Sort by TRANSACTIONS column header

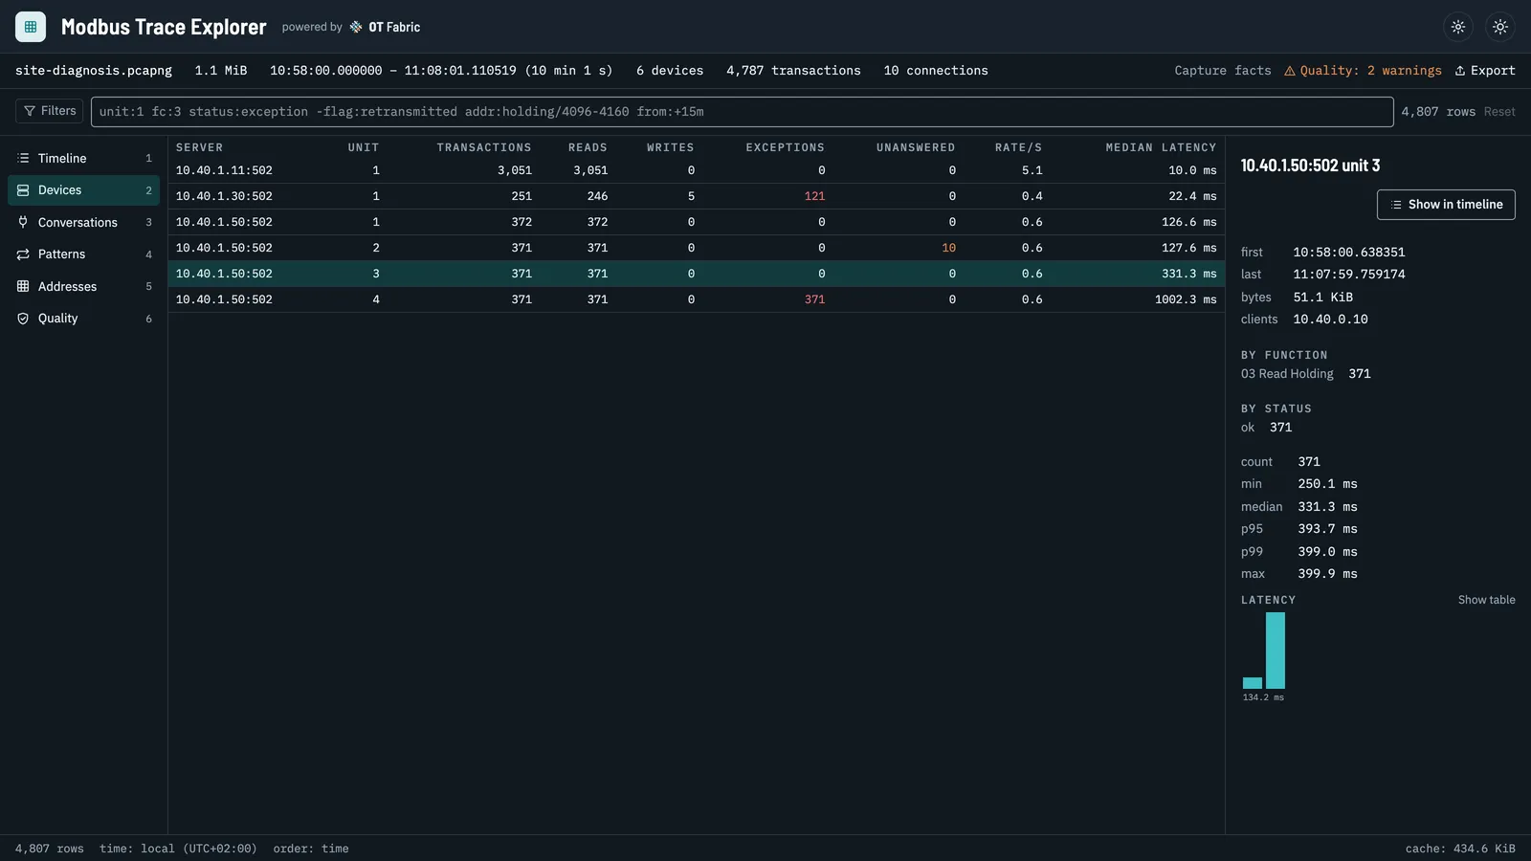(x=484, y=147)
